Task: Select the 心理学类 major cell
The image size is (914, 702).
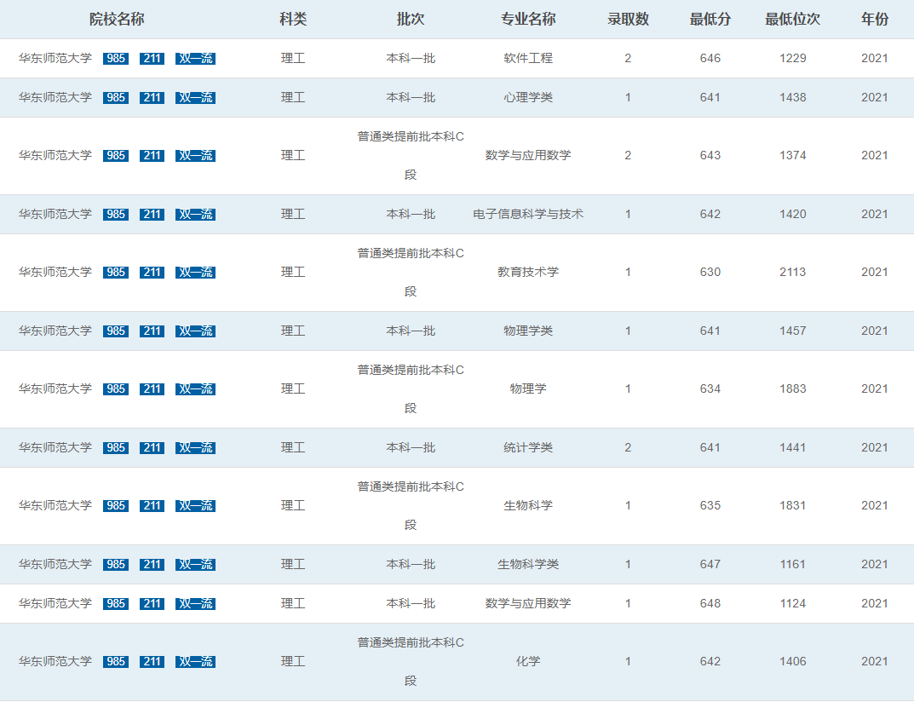Action: point(528,97)
